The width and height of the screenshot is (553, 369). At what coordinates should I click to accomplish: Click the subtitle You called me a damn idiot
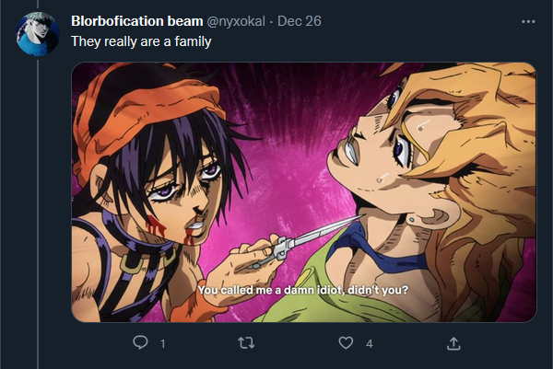[x=302, y=290]
